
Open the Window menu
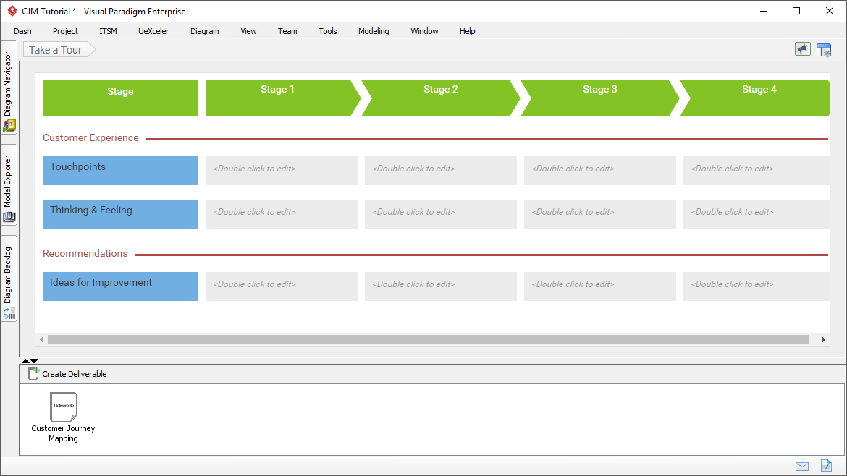[424, 31]
